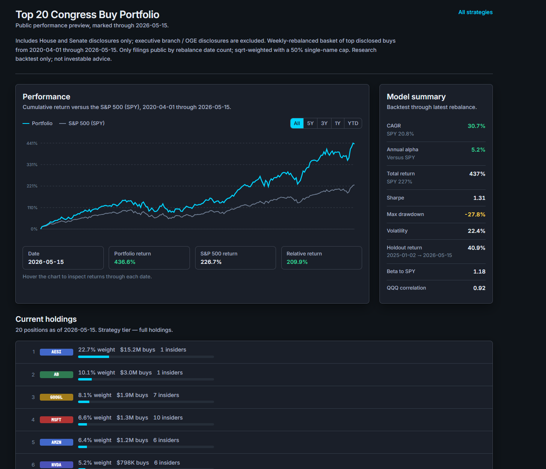Click the AESI ticker badge
Image resolution: width=546 pixels, height=469 pixels.
56,352
